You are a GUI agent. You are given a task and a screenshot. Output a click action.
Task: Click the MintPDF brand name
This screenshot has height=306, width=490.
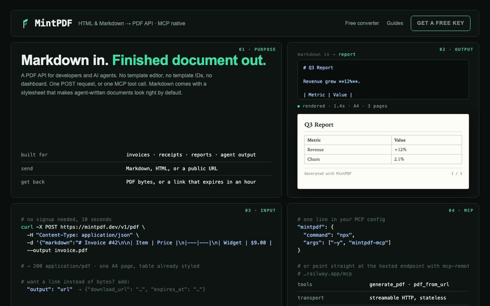53,23
